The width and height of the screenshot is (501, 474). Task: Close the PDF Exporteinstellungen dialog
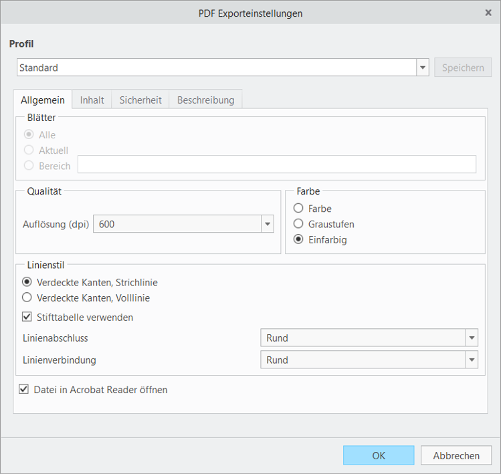(488, 13)
